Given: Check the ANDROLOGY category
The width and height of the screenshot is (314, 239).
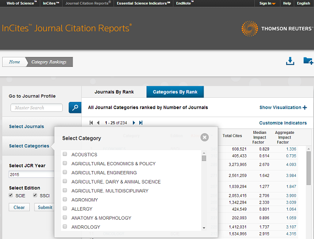Looking at the screenshot, I should 65,226.
